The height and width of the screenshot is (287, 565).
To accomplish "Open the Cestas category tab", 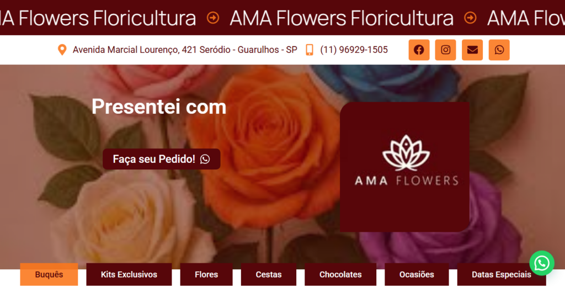I will coord(269,274).
